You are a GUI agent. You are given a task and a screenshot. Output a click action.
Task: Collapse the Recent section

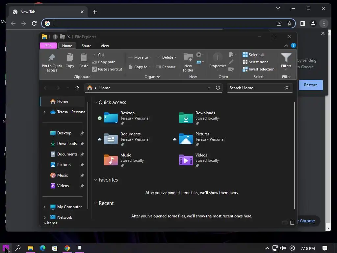click(x=95, y=203)
